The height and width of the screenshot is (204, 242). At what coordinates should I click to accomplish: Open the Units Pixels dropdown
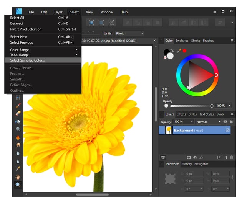point(130,33)
